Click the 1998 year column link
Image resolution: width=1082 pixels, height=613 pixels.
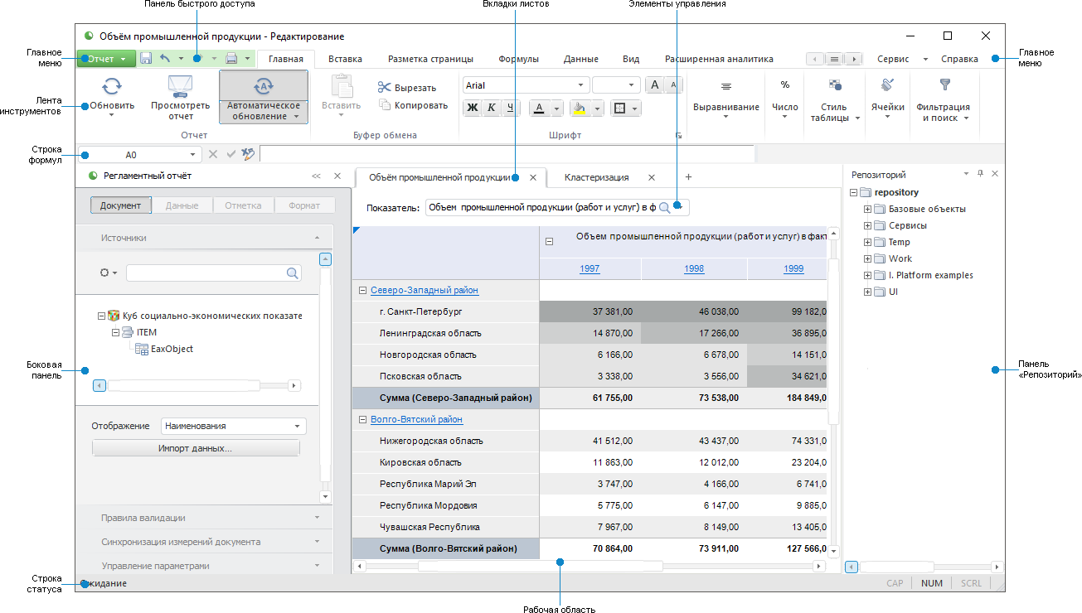coord(694,268)
